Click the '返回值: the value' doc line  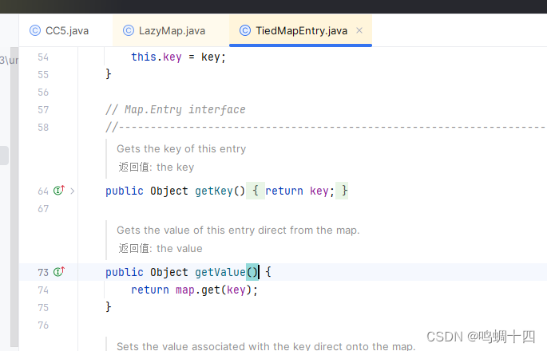[161, 249]
